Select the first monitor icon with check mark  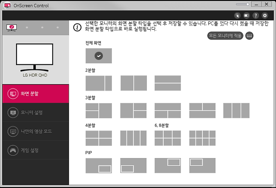(11, 28)
